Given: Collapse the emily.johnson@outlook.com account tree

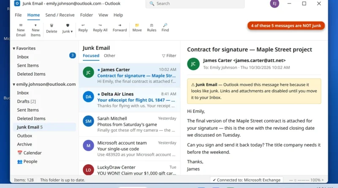Looking at the screenshot, I should click(x=14, y=84).
